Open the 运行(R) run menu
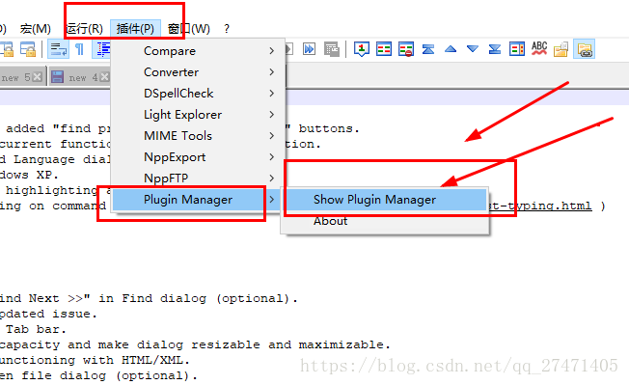The image size is (629, 385). tap(84, 29)
